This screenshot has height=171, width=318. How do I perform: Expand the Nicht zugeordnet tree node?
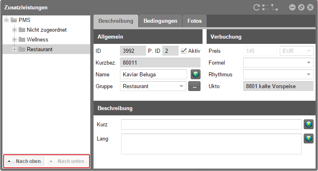click(x=15, y=30)
